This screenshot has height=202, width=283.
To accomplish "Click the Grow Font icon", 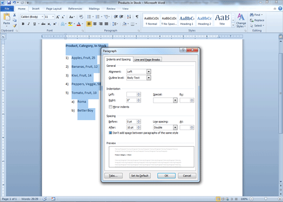I will click(58, 17).
